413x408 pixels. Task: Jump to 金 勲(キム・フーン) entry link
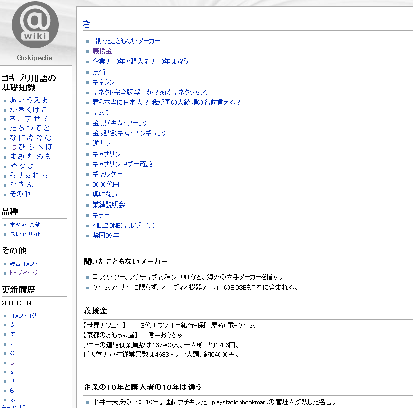119,123
